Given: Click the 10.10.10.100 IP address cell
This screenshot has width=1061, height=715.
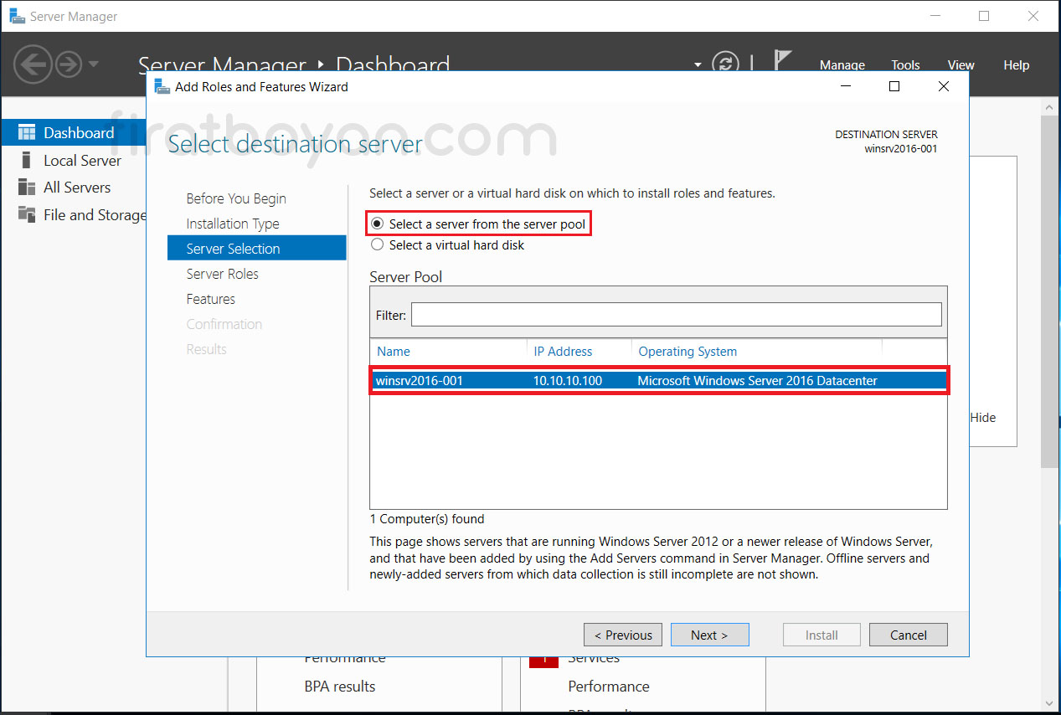Looking at the screenshot, I should pos(567,380).
